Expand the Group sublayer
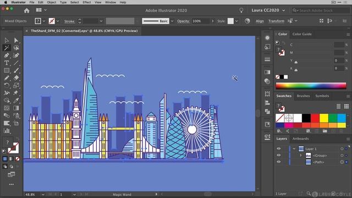352x198 pixels. (x=301, y=155)
